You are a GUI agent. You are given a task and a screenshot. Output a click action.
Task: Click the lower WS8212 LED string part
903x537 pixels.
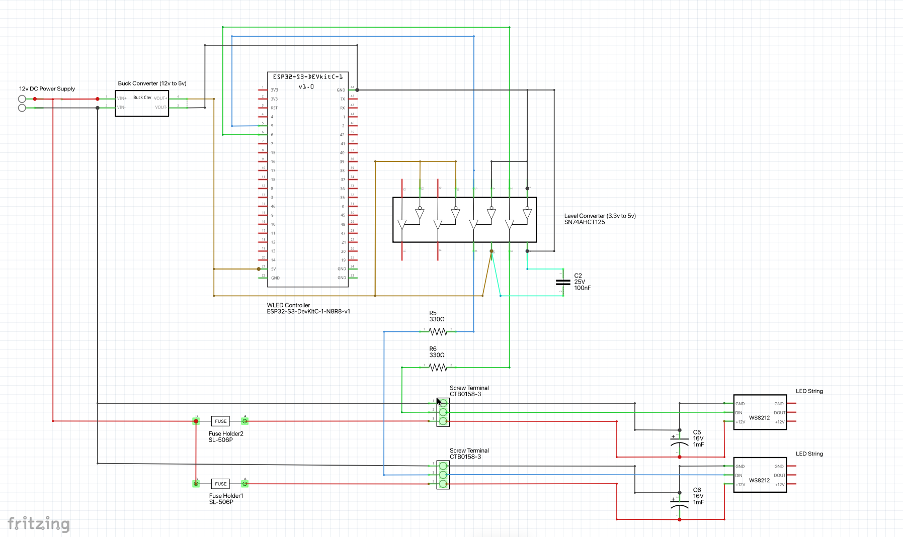pyautogui.click(x=760, y=475)
